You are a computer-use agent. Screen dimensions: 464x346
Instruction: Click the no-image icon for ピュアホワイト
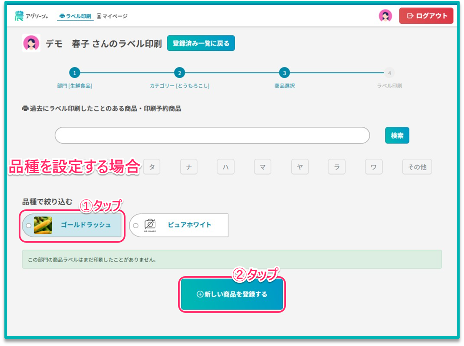[150, 225]
